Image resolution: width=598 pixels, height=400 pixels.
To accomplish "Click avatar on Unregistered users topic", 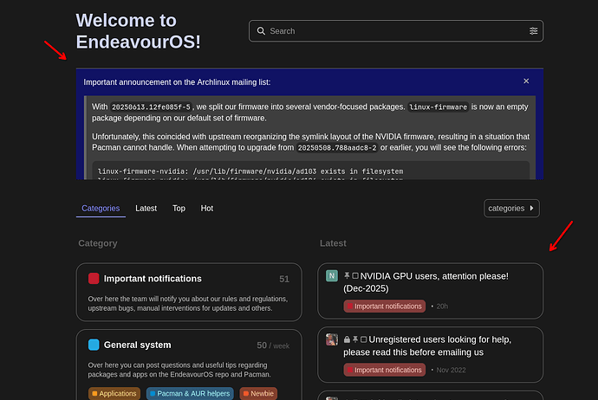I will (332, 339).
